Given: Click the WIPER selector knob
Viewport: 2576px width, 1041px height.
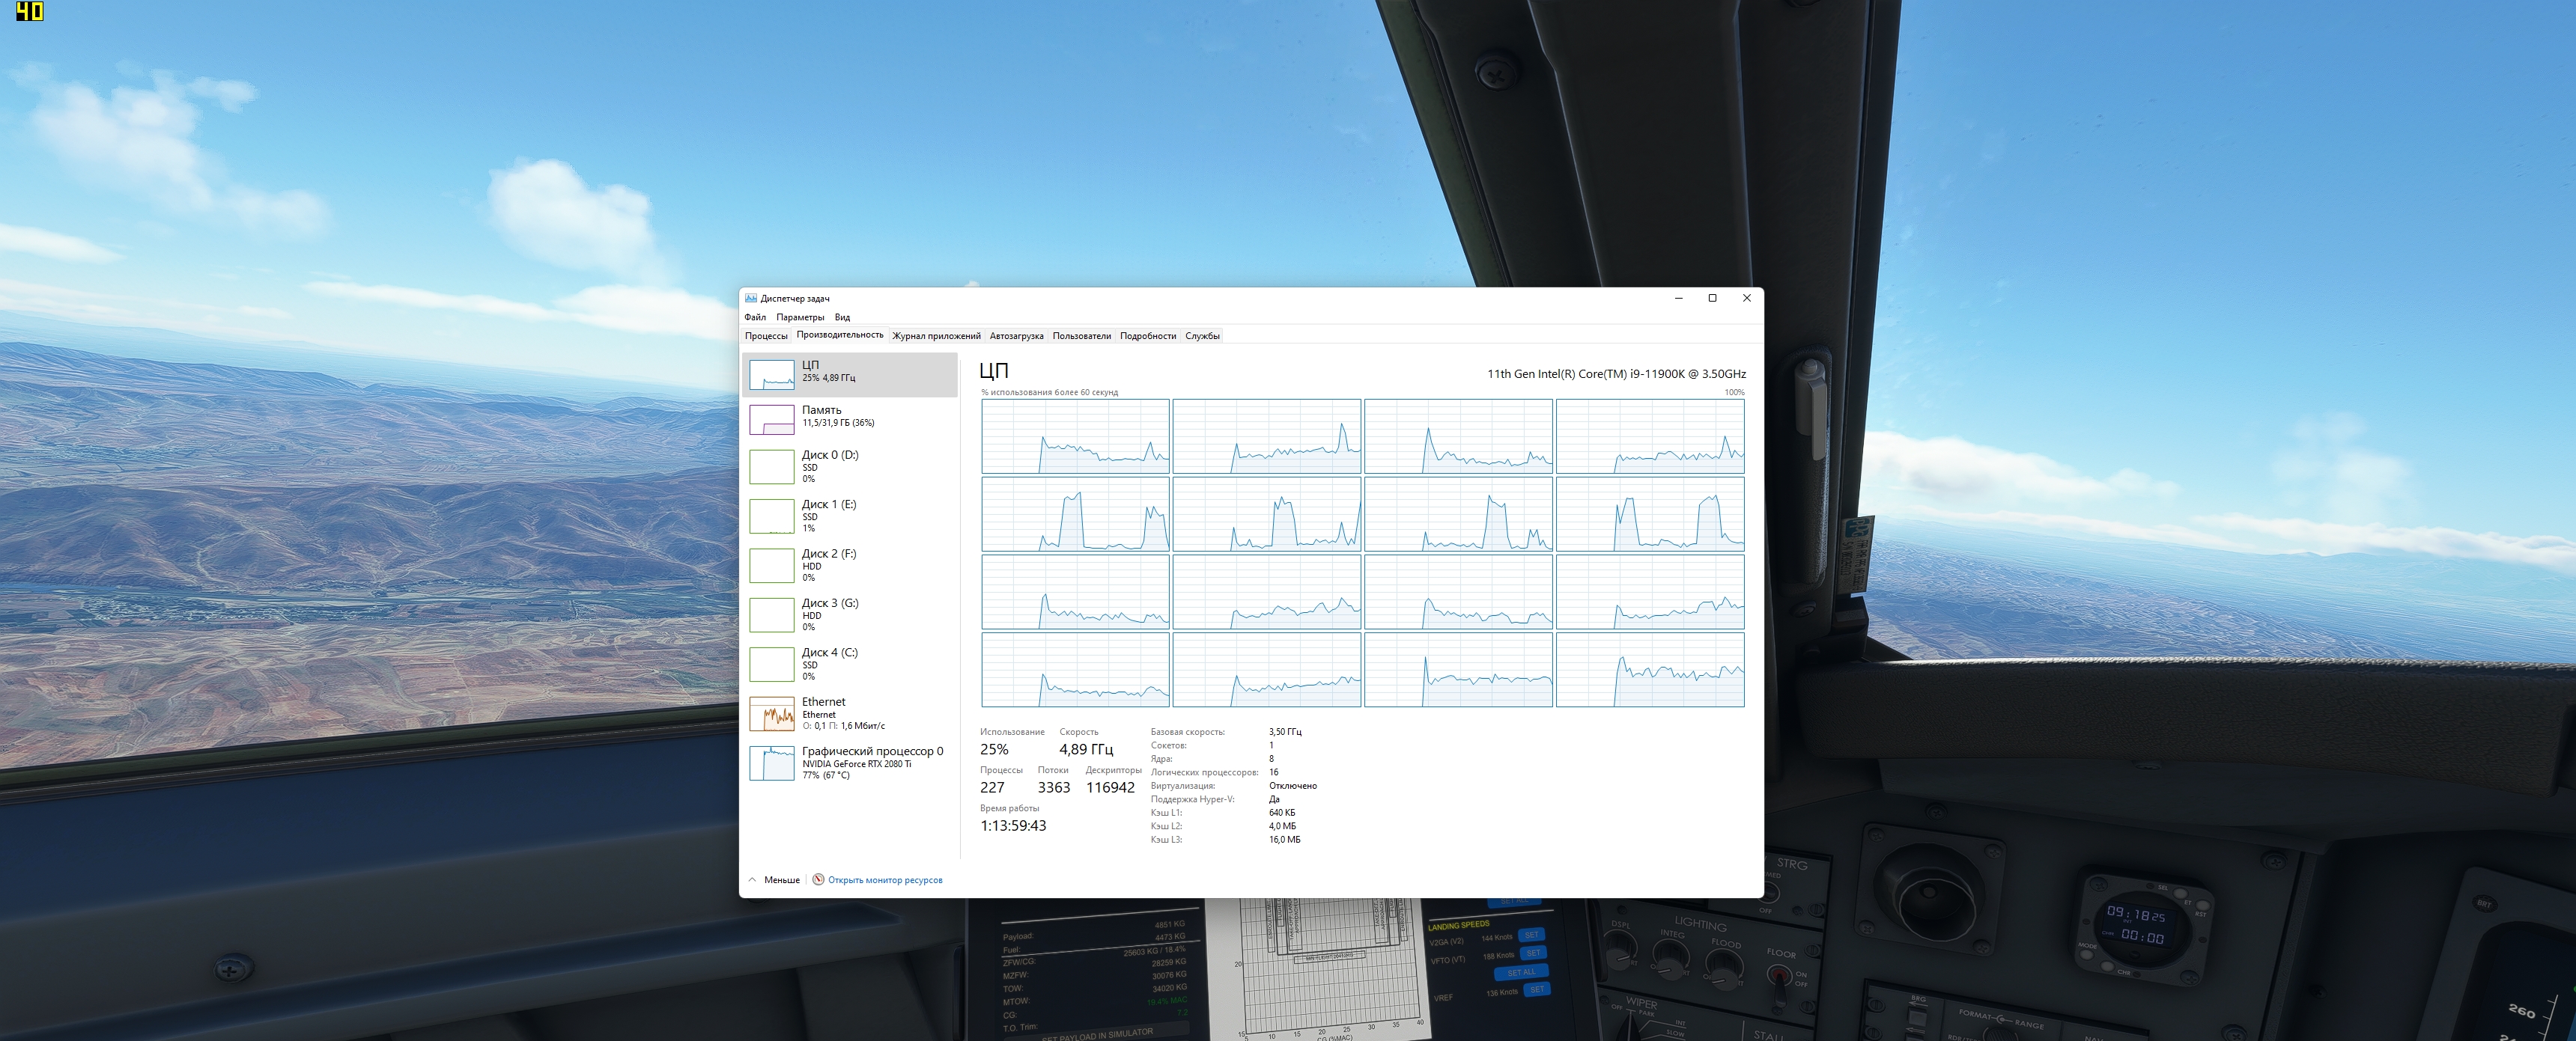Looking at the screenshot, I should point(1629,1026).
